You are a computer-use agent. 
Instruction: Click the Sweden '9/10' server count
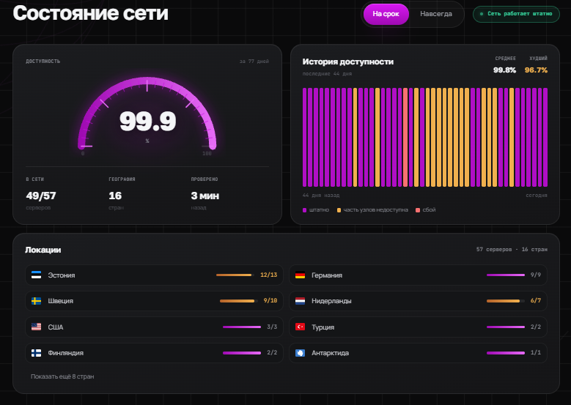(270, 300)
